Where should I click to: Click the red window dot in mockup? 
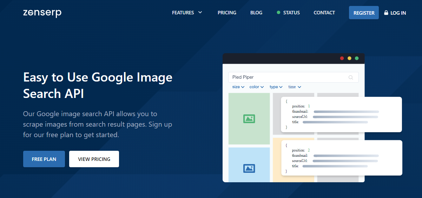[342, 58]
